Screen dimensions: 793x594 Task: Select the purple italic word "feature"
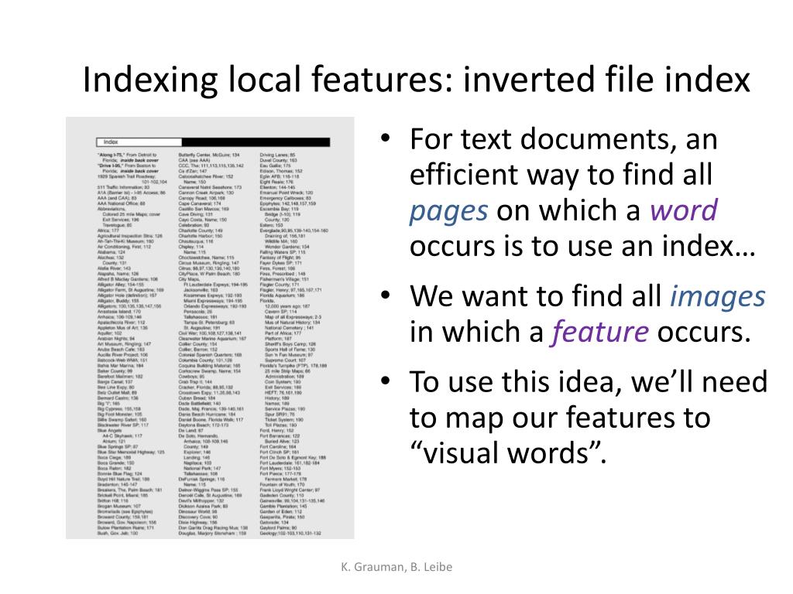point(600,332)
